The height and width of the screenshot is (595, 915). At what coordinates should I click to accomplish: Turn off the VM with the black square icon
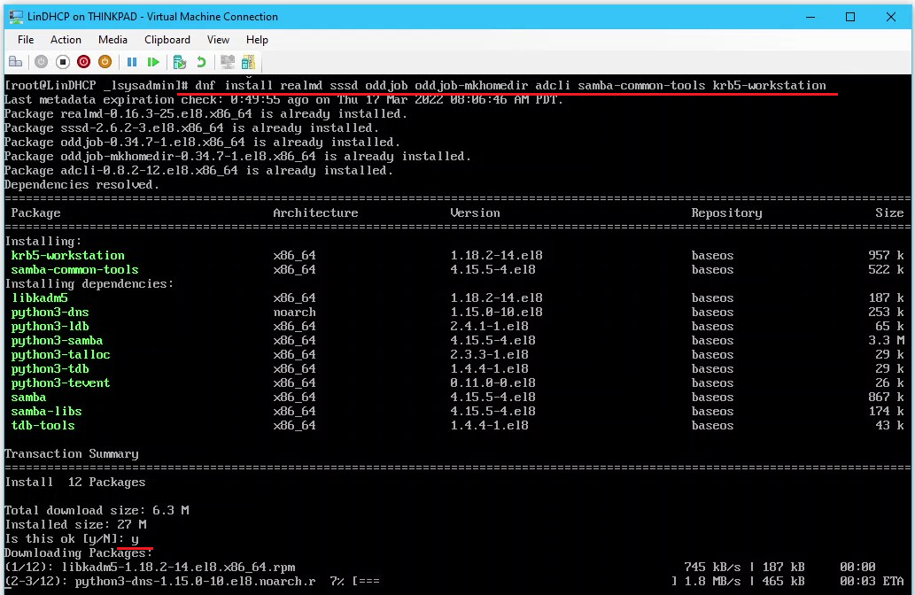point(62,62)
